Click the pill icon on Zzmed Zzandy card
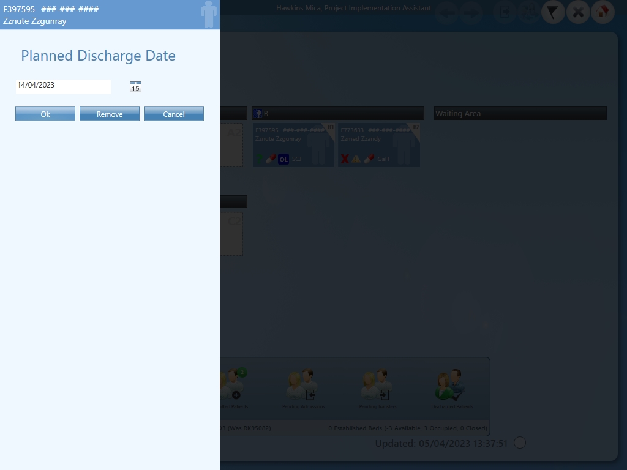The height and width of the screenshot is (470, 627). click(369, 159)
